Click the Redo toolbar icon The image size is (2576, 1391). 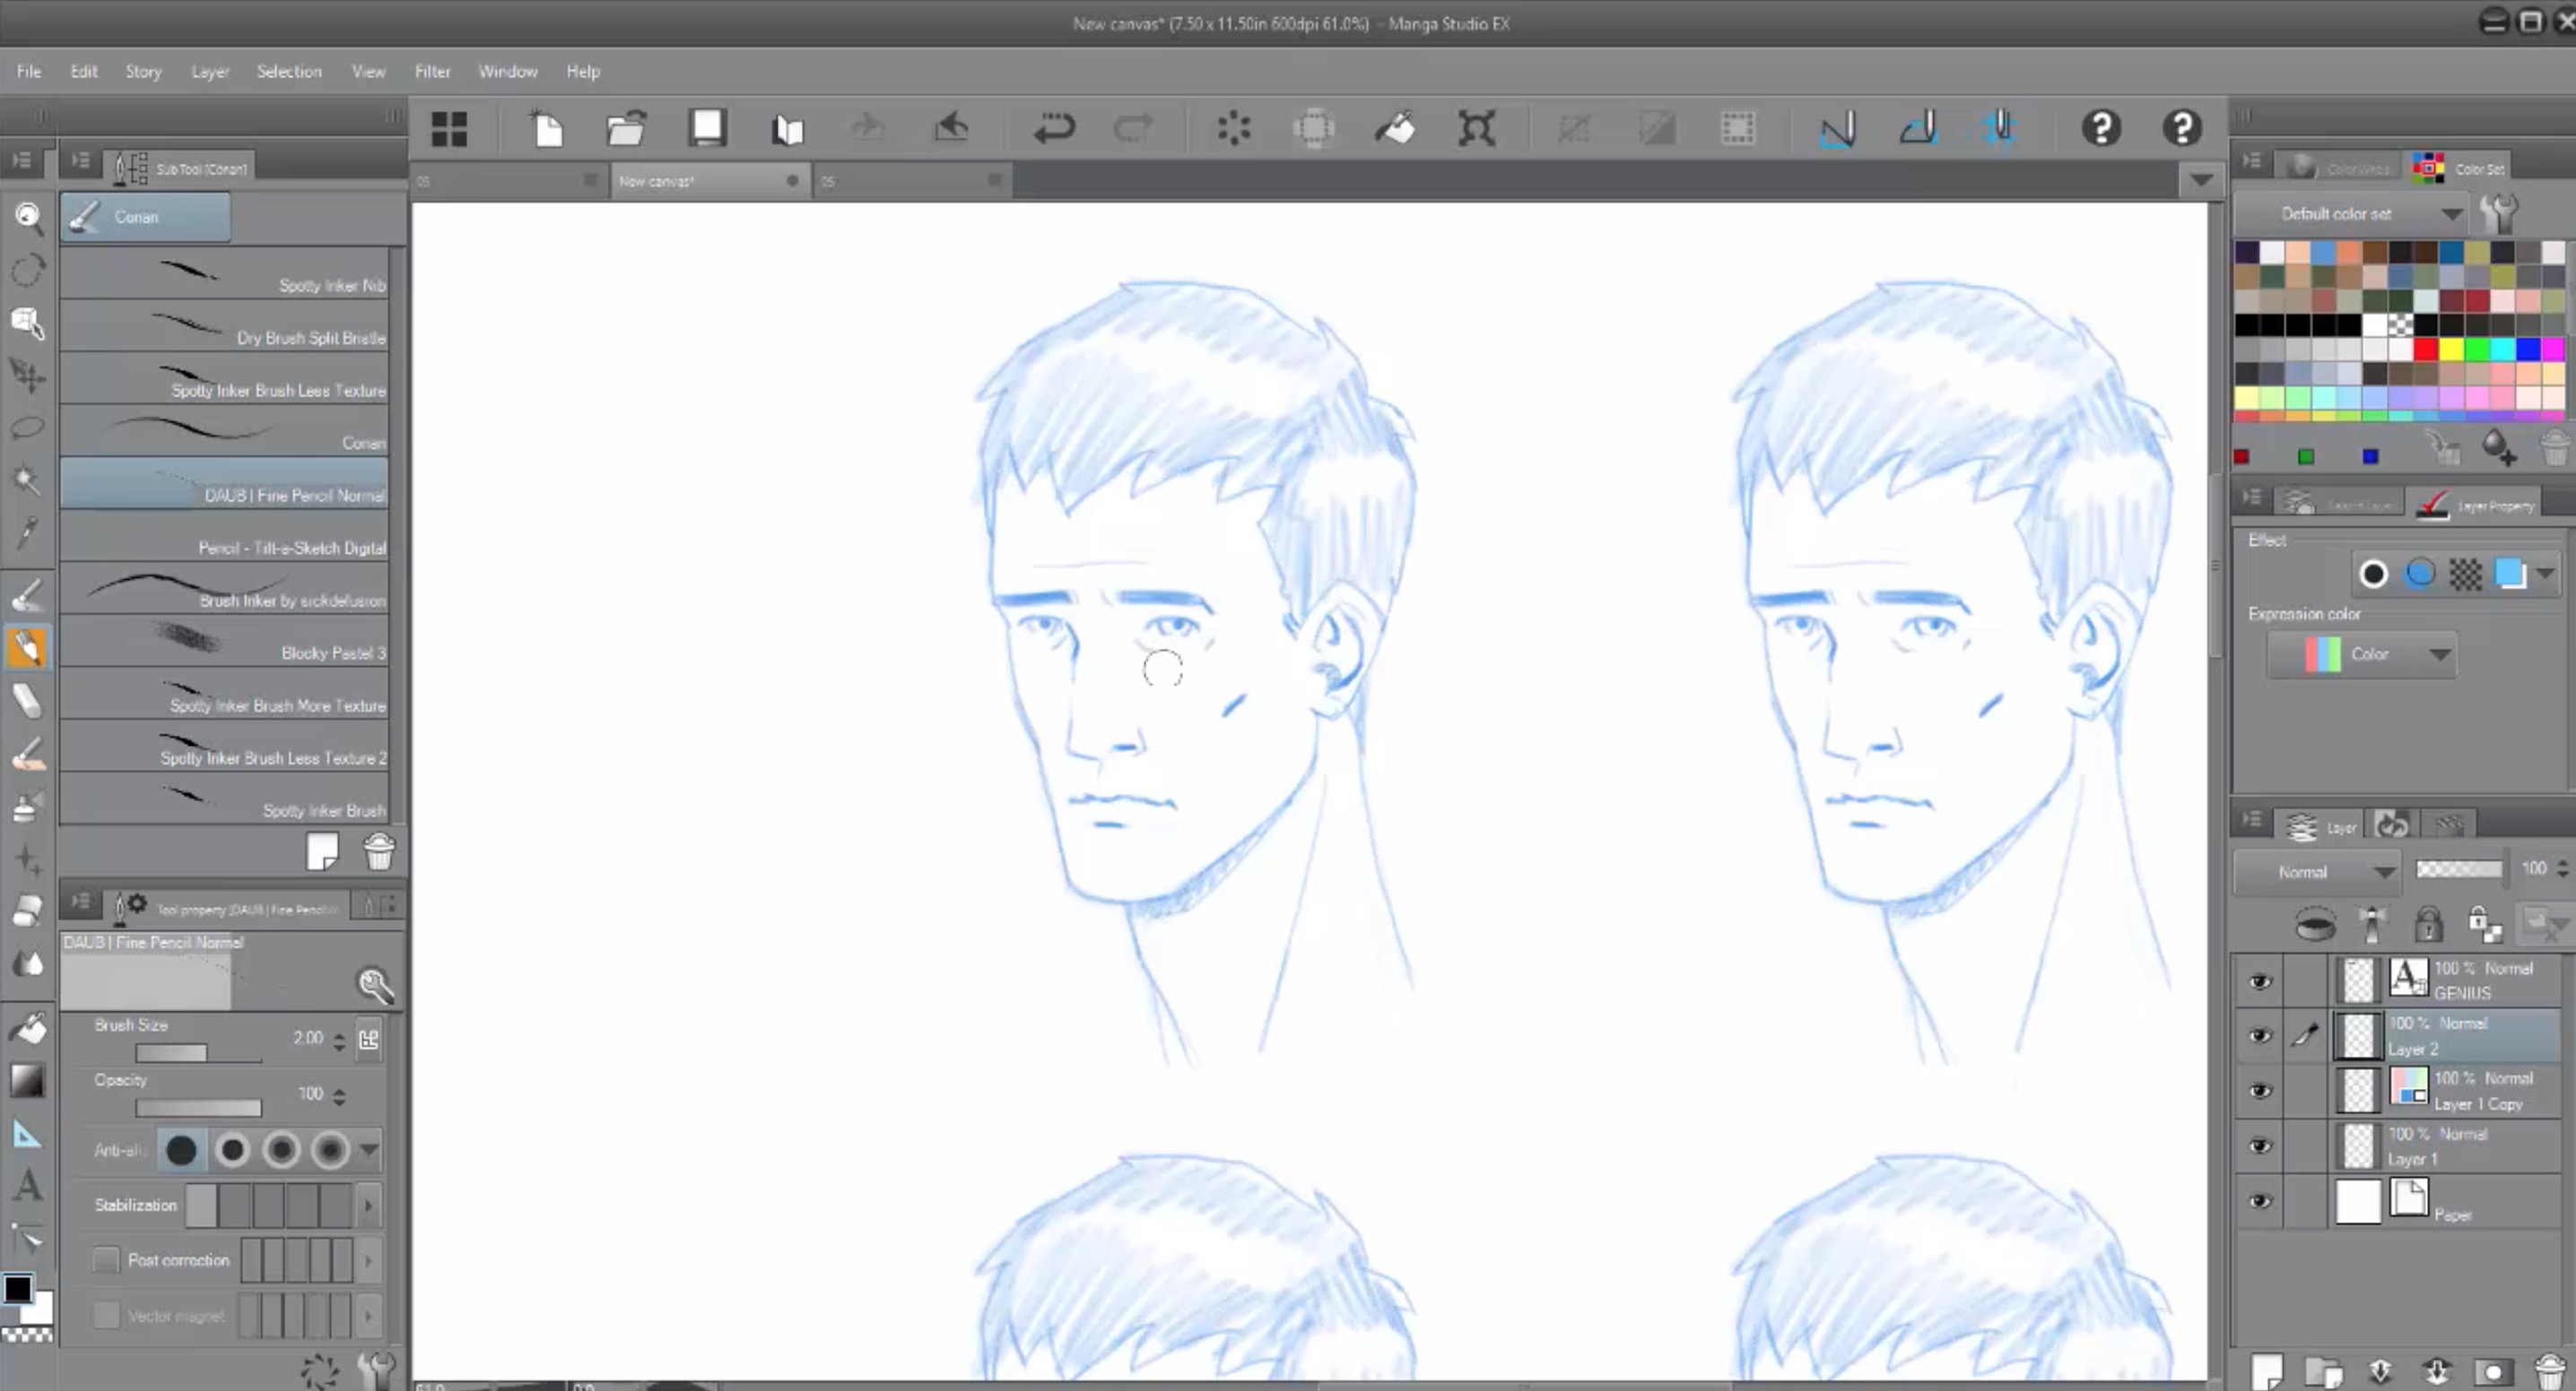point(1133,129)
